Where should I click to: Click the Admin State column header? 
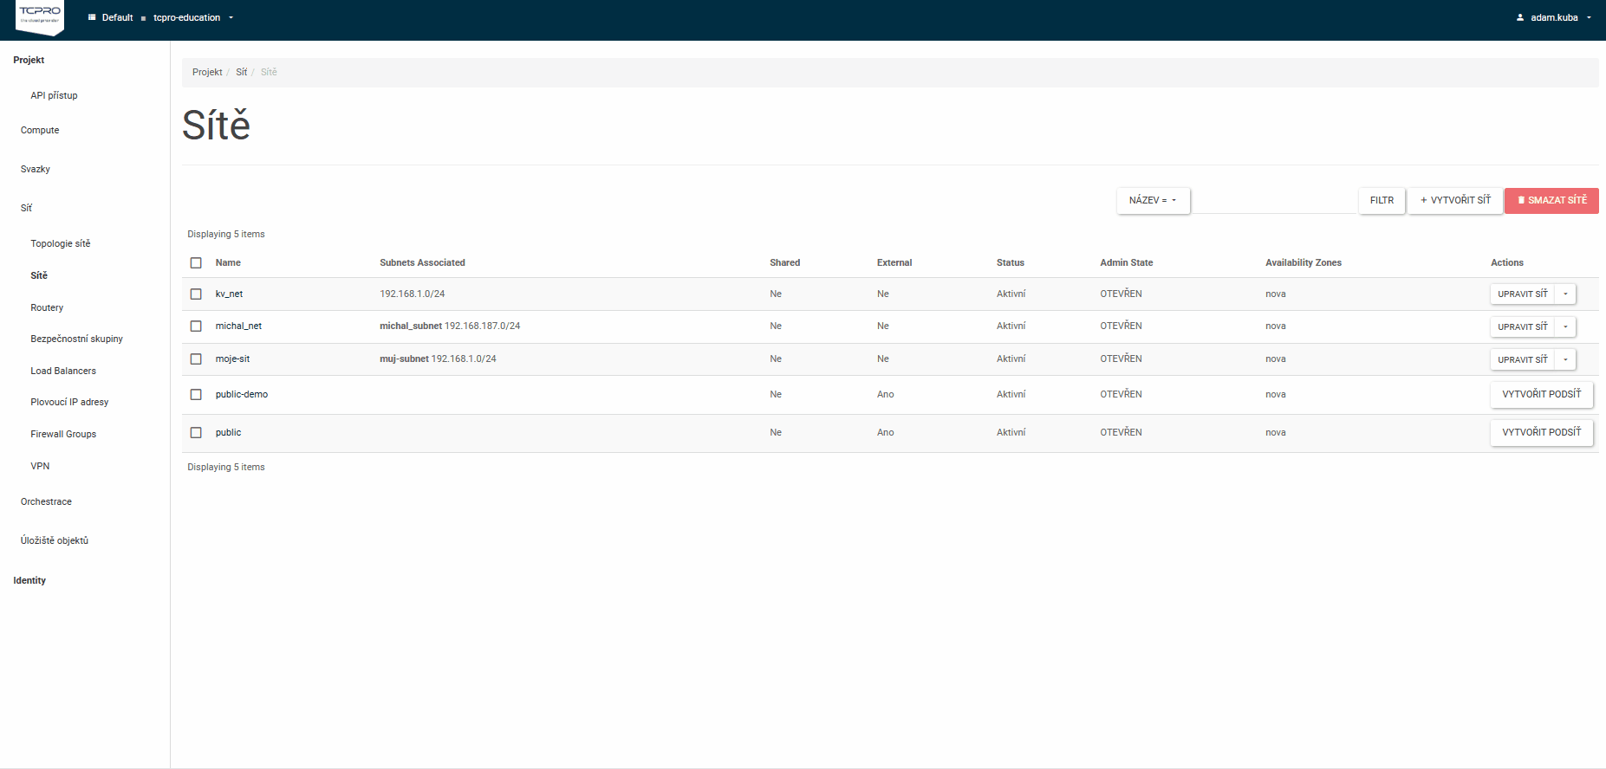point(1126,262)
